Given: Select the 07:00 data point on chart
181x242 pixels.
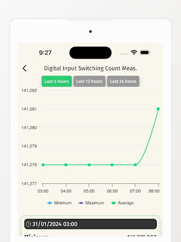Looking at the screenshot, I should 135,165.
